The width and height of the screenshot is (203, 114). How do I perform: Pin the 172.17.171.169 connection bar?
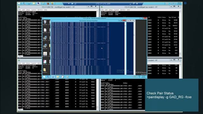[72, 4]
